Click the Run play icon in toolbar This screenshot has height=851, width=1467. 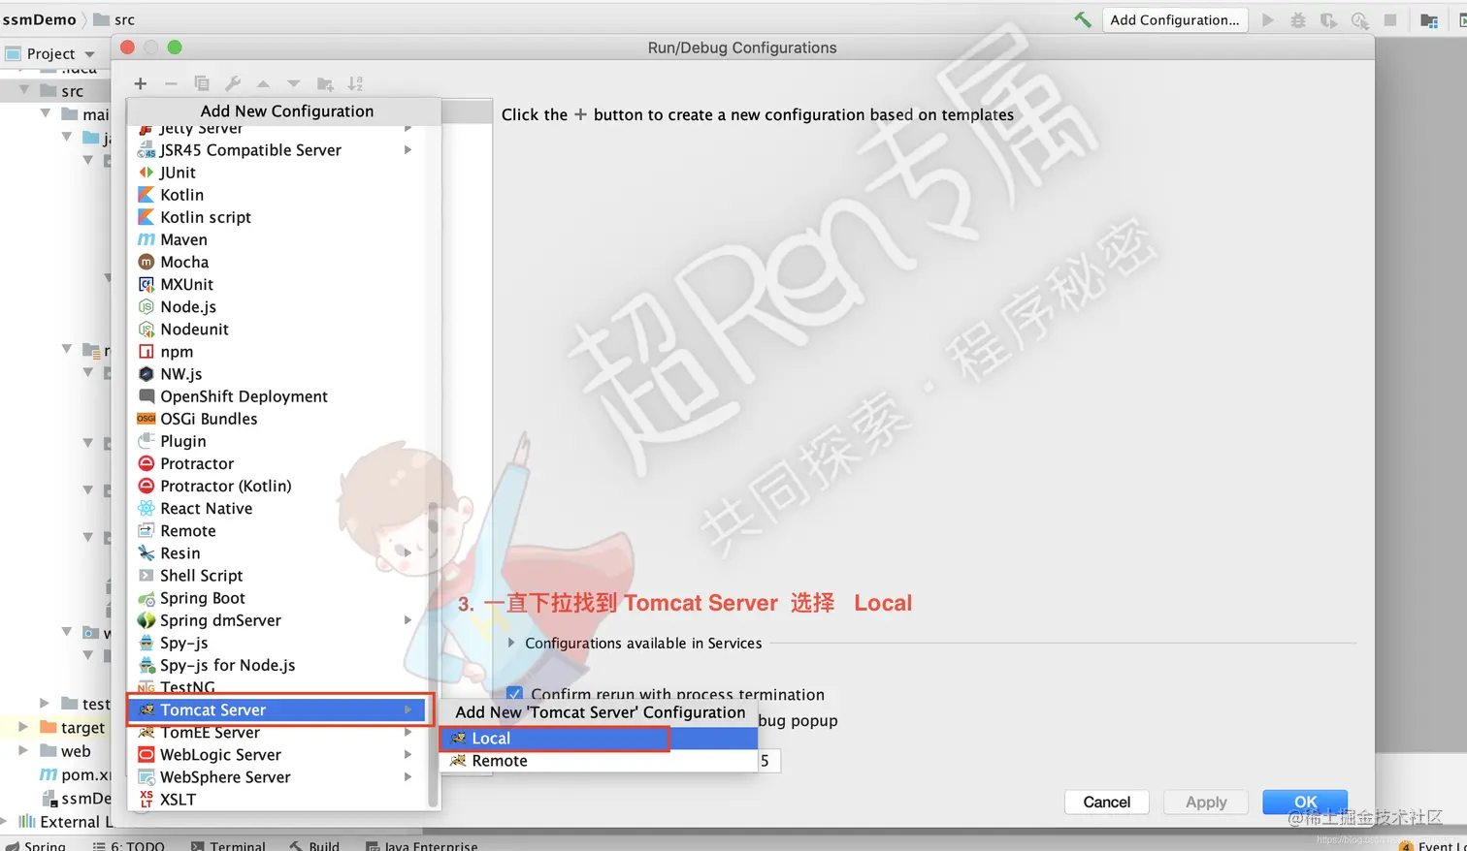coord(1267,19)
